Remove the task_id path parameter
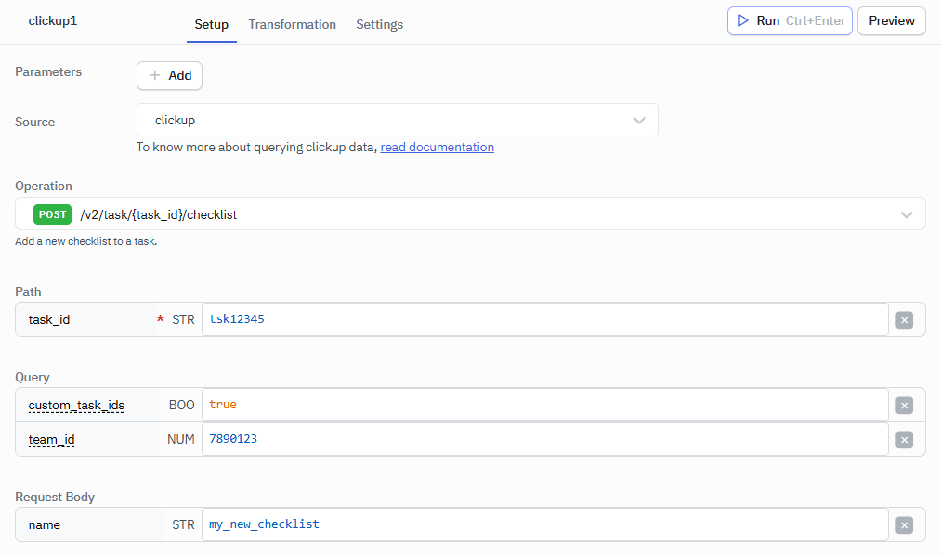Image resolution: width=941 pixels, height=556 pixels. 904,319
